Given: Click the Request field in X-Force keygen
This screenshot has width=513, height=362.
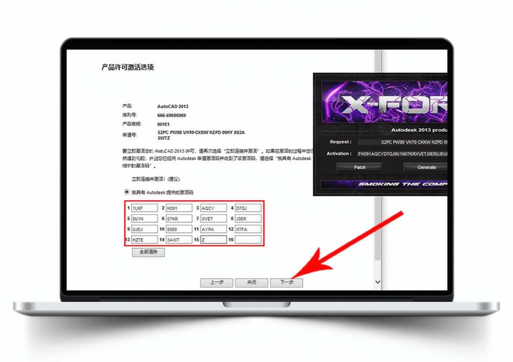Looking at the screenshot, I should (x=402, y=142).
